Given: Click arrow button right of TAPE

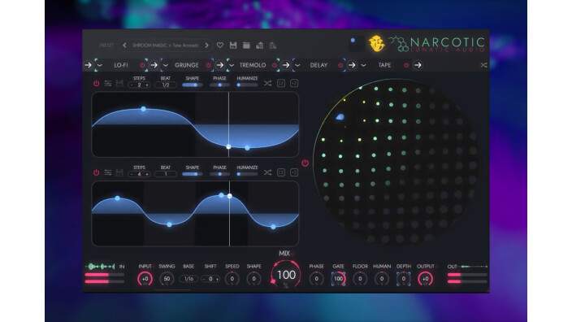Looking at the screenshot, I should 418,65.
